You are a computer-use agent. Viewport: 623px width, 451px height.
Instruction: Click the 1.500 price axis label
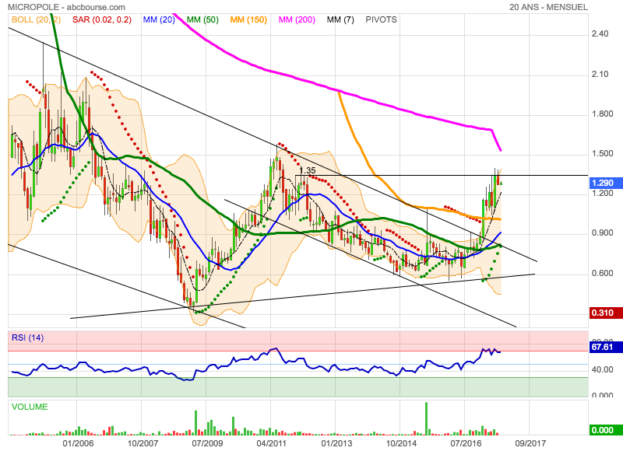click(602, 154)
